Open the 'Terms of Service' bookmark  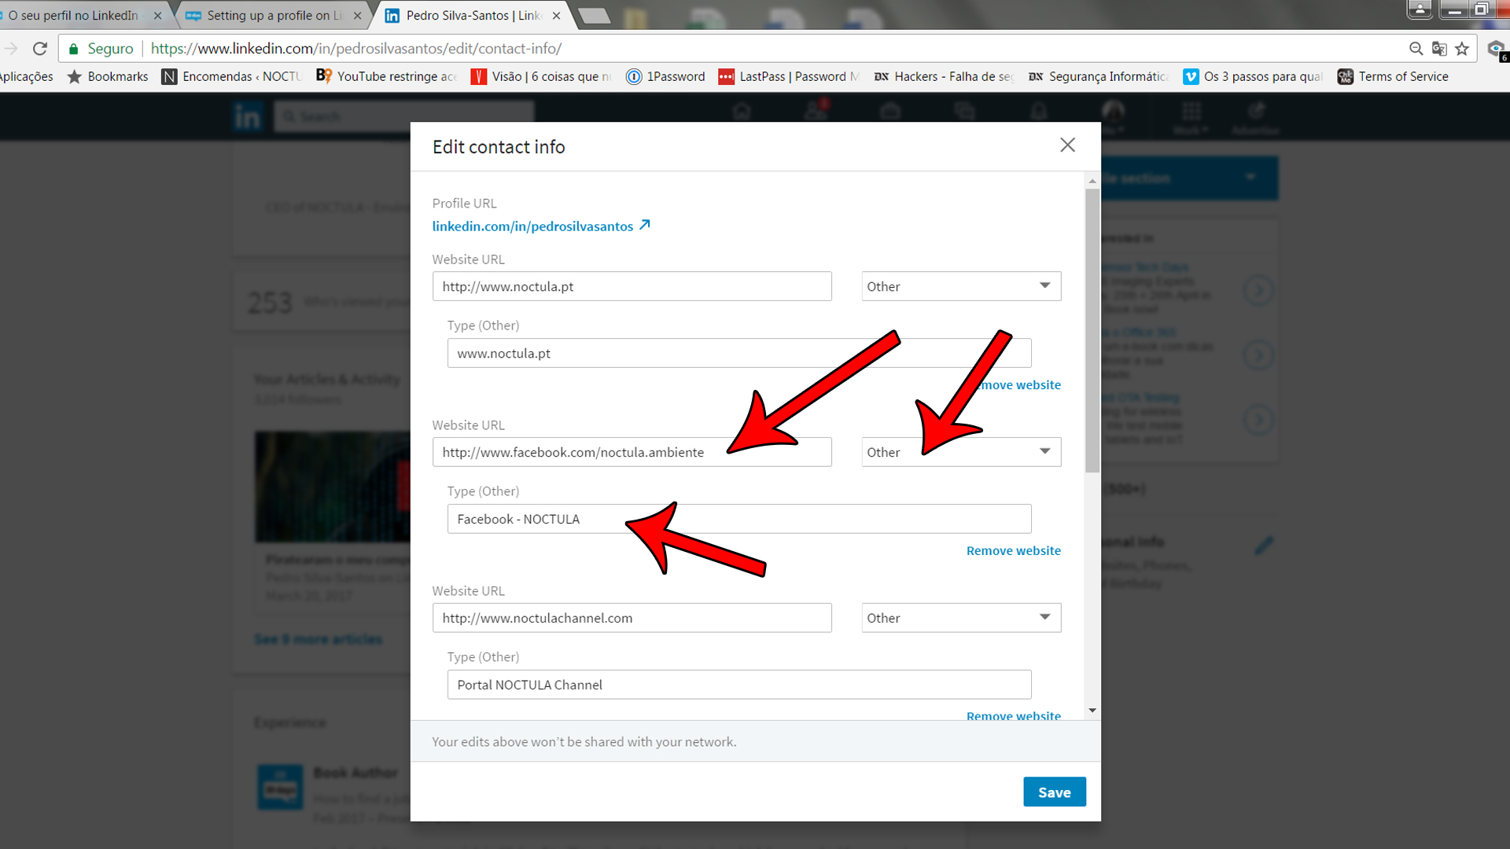tap(1393, 76)
